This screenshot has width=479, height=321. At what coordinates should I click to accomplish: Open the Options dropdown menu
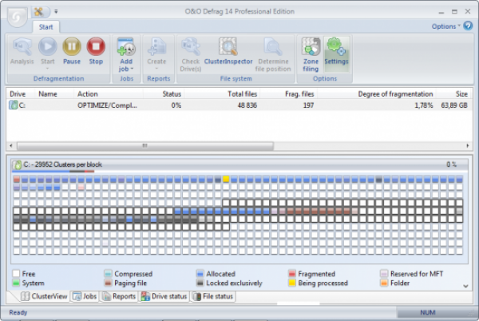point(445,26)
